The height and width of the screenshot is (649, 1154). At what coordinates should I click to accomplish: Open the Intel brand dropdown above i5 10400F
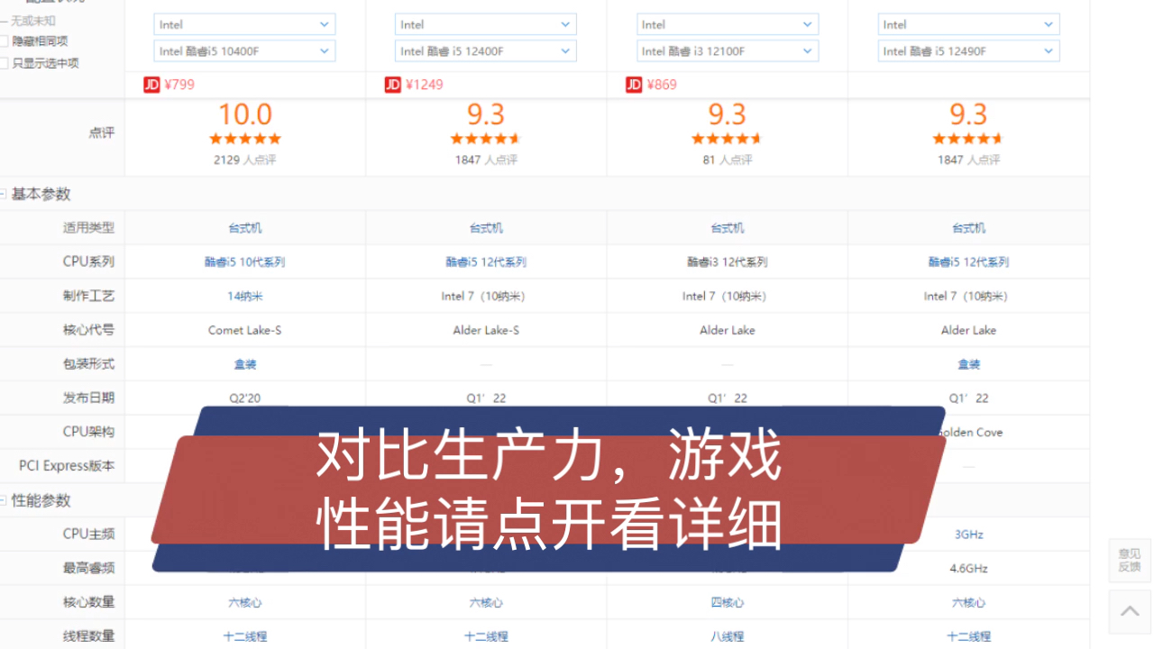pos(244,24)
